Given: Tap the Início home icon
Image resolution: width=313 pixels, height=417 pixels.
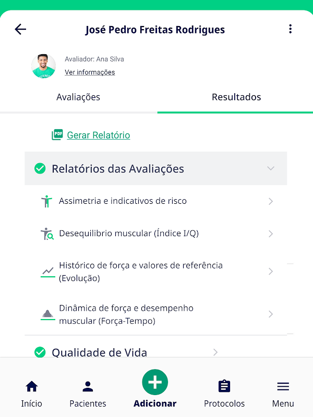Looking at the screenshot, I should pos(32,387).
